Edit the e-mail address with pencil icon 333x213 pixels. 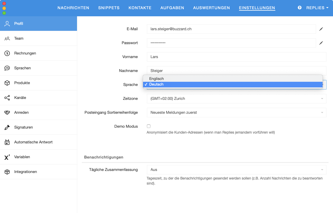point(321,29)
